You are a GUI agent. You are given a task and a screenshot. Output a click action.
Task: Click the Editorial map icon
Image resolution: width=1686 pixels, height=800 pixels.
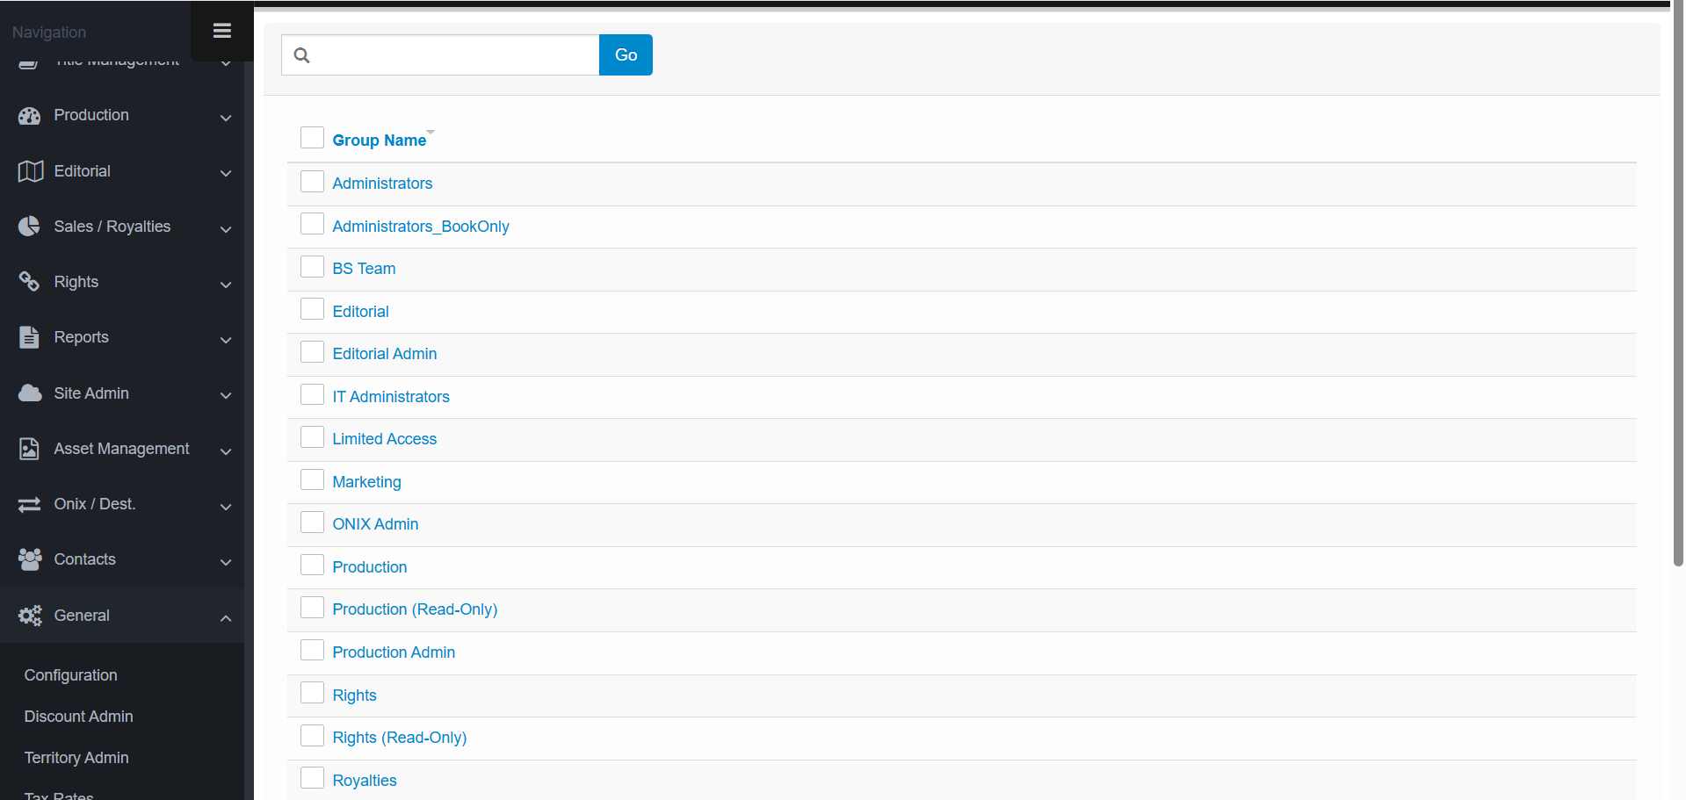coord(30,171)
